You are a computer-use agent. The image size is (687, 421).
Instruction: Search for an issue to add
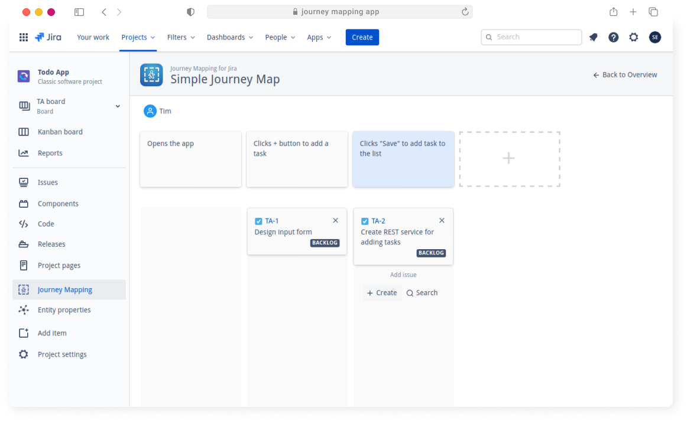(x=422, y=293)
